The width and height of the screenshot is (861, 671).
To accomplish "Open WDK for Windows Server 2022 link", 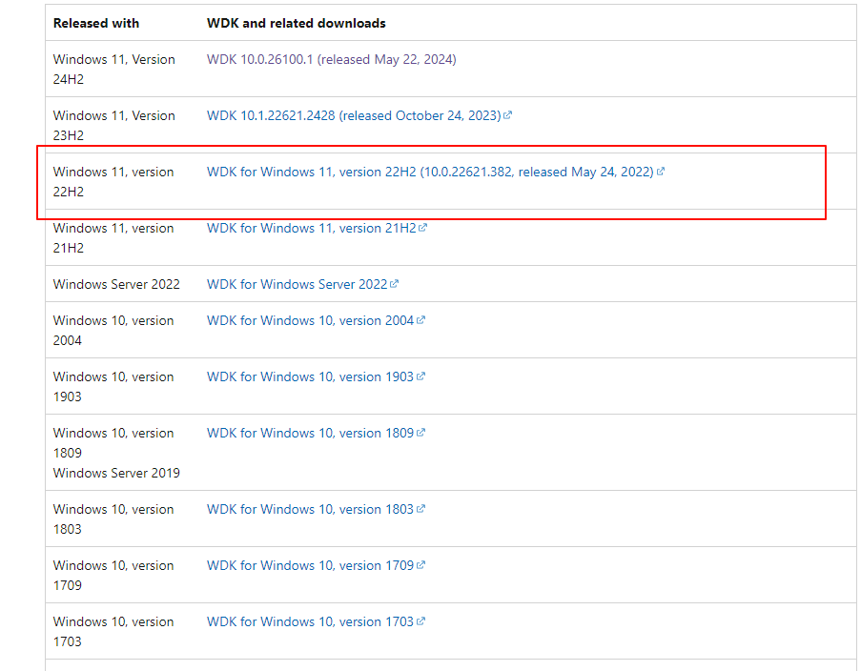I will click(297, 284).
